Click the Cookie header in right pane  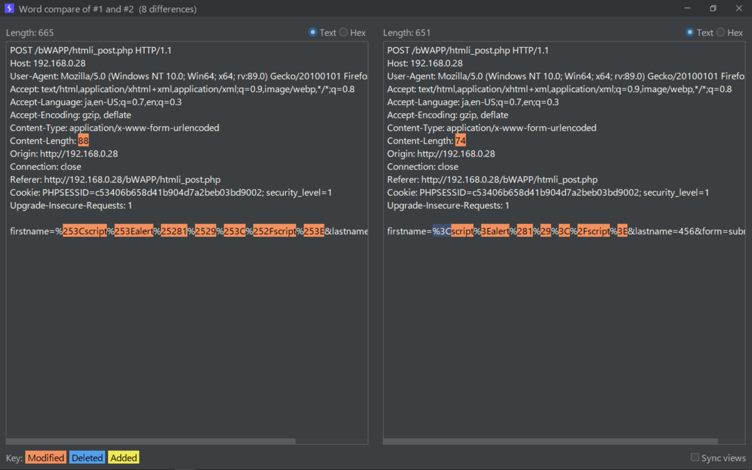click(x=548, y=192)
